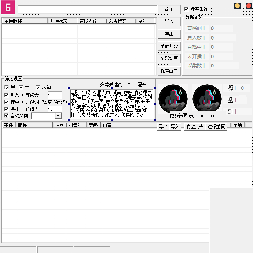
Task: Click 全部开始 to start all
Action: (169, 46)
